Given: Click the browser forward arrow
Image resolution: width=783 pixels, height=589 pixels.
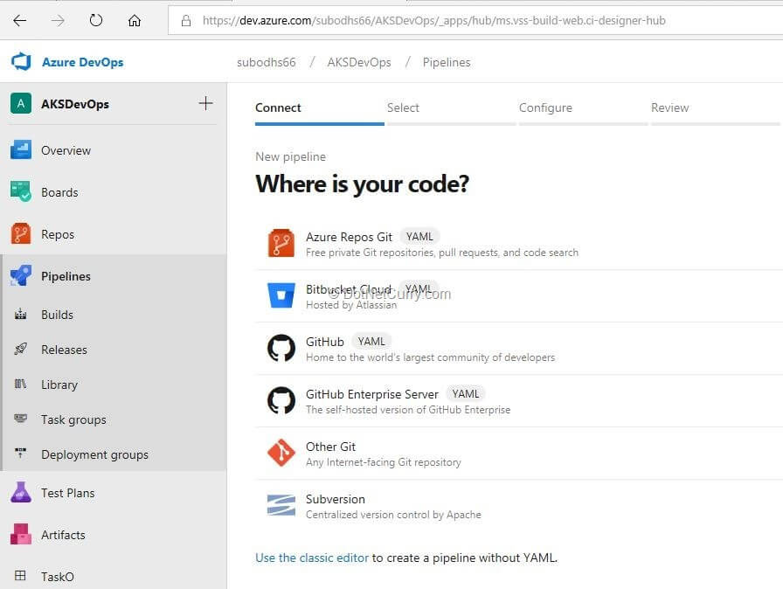Looking at the screenshot, I should [58, 20].
